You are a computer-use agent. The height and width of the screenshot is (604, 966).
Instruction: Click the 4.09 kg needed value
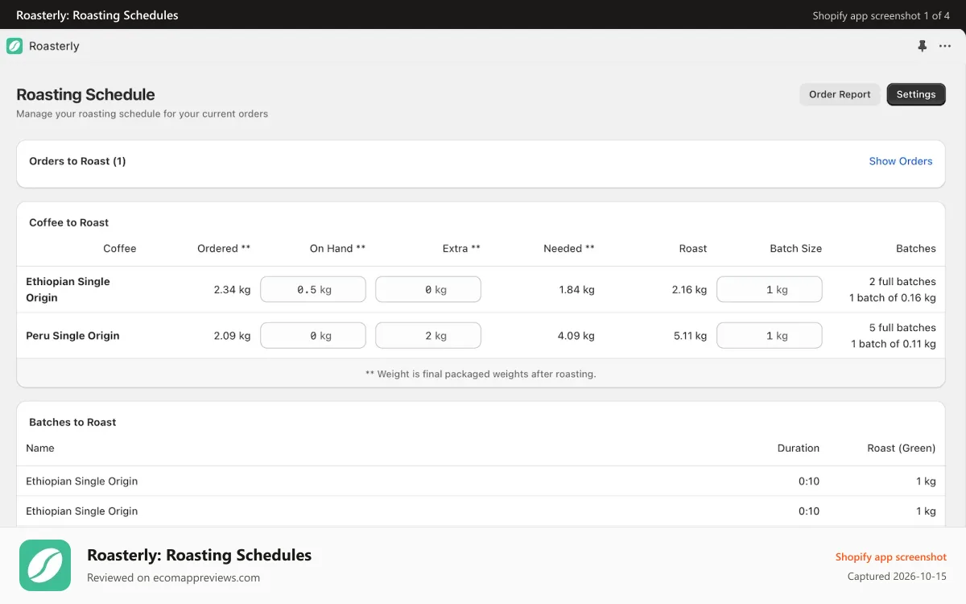click(576, 335)
